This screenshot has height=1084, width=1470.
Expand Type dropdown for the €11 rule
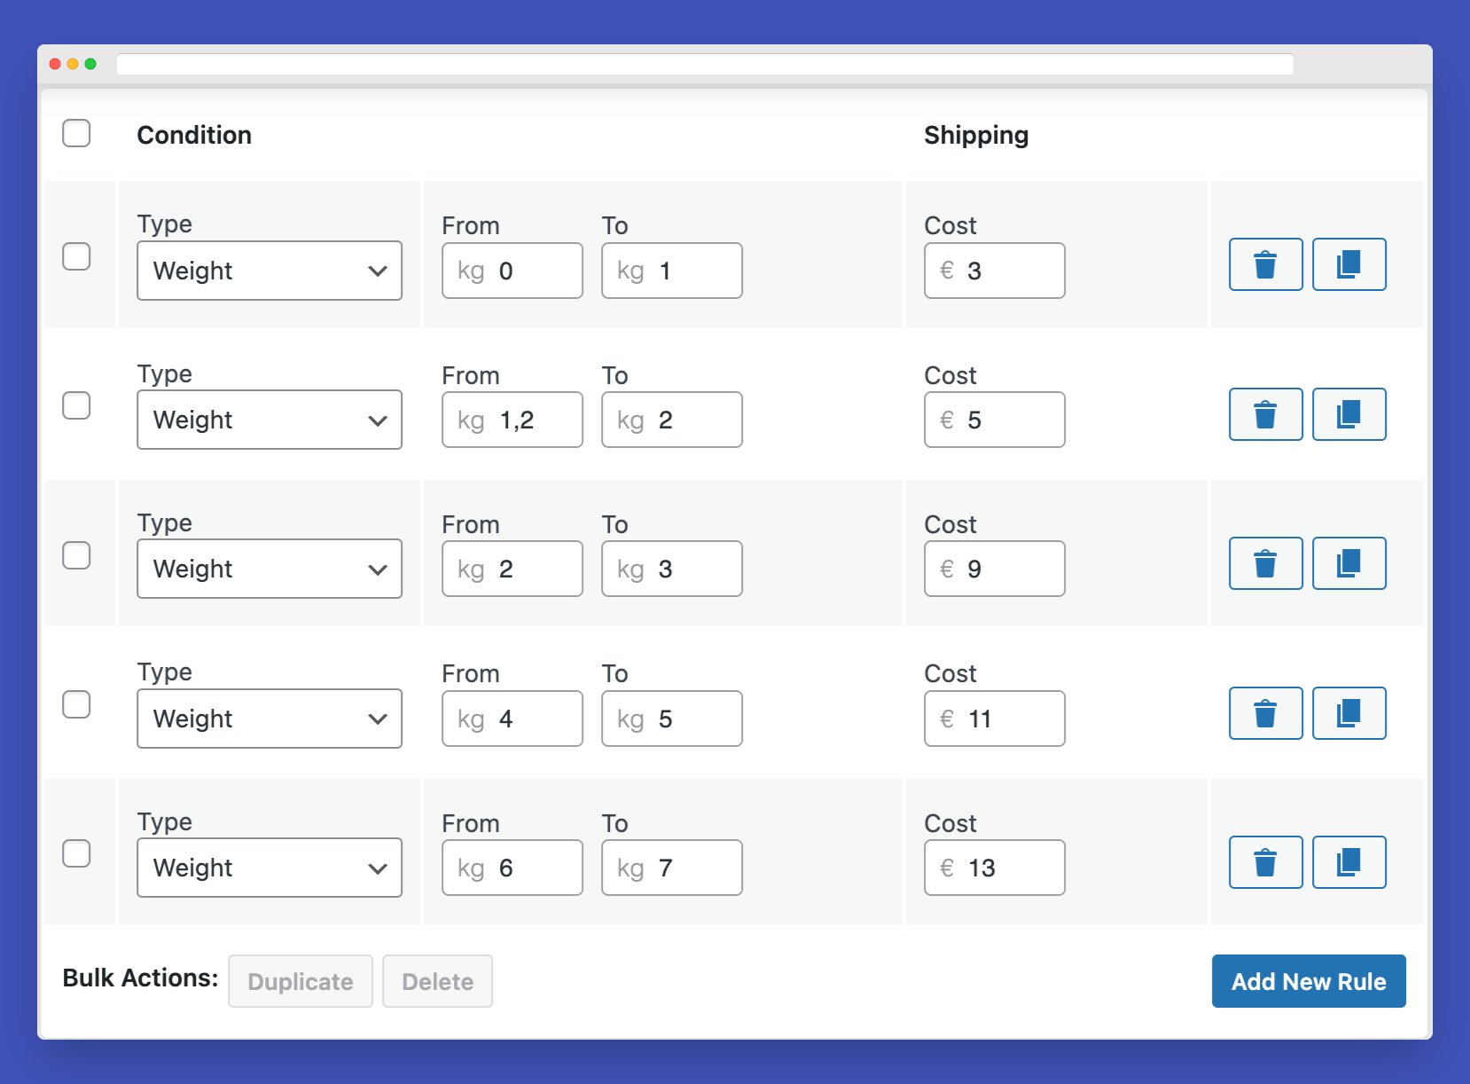[x=269, y=719]
